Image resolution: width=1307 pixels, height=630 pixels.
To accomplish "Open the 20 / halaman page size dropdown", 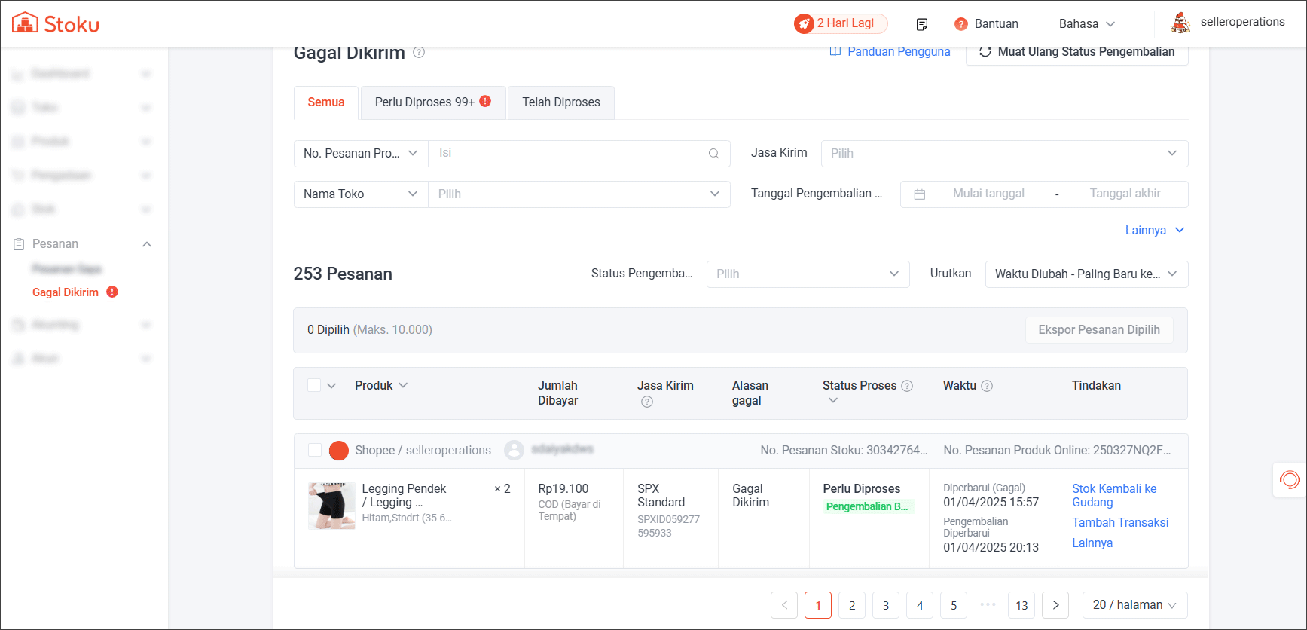I will 1134,605.
